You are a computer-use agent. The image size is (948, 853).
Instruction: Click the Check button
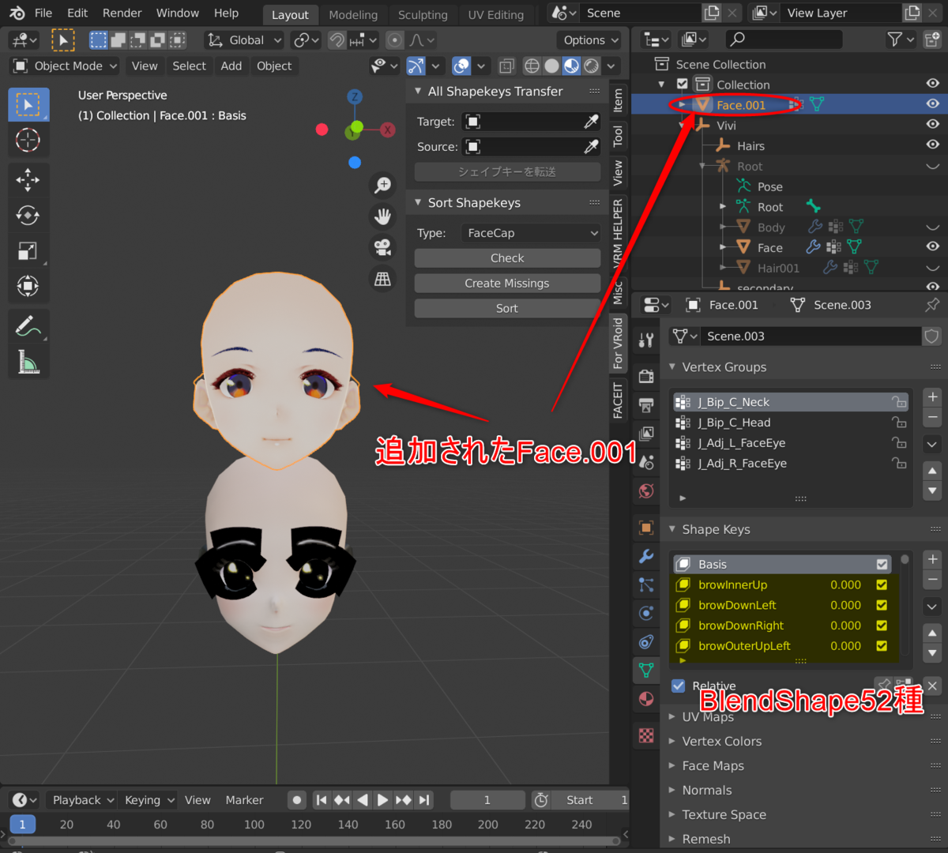[x=507, y=258]
